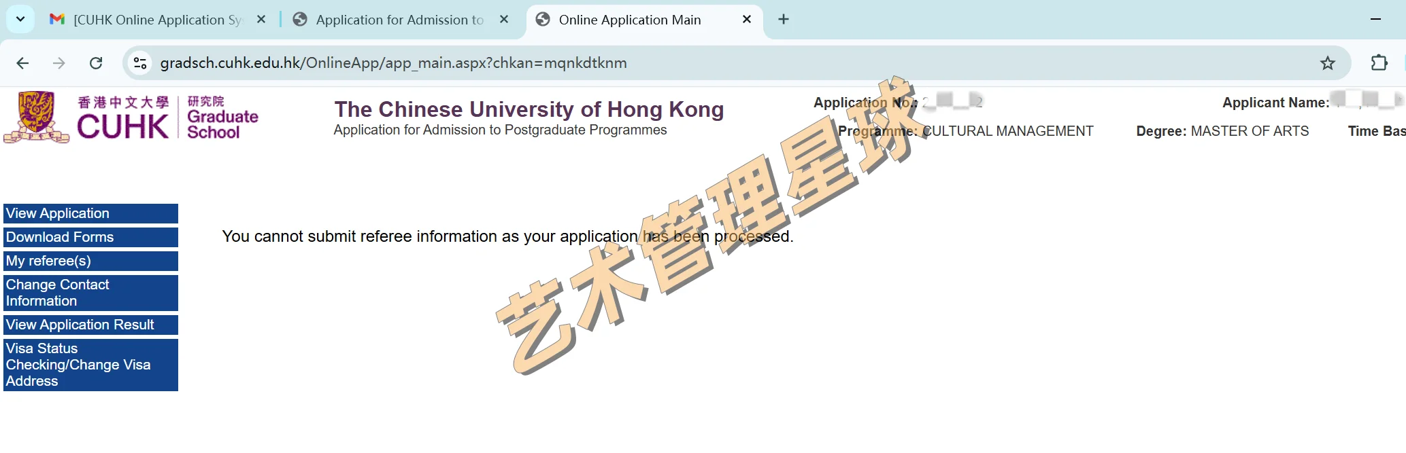Click the 'Degree: MASTER OF ARTS' text
Viewport: 1406px width, 453px height.
tap(1222, 131)
